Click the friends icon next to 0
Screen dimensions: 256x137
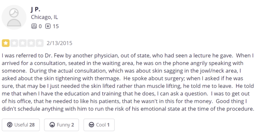point(34,26)
